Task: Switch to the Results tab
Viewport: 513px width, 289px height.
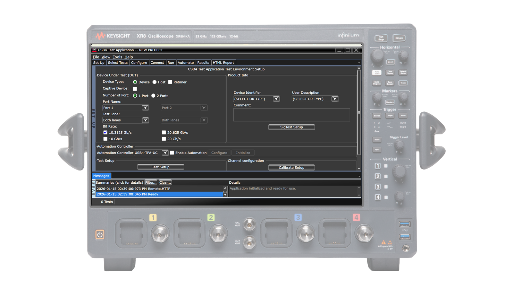Action: 203,63
